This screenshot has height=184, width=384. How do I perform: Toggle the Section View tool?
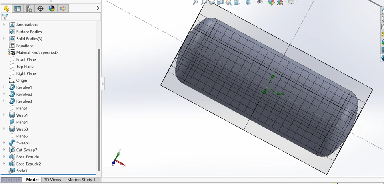pos(220,2)
